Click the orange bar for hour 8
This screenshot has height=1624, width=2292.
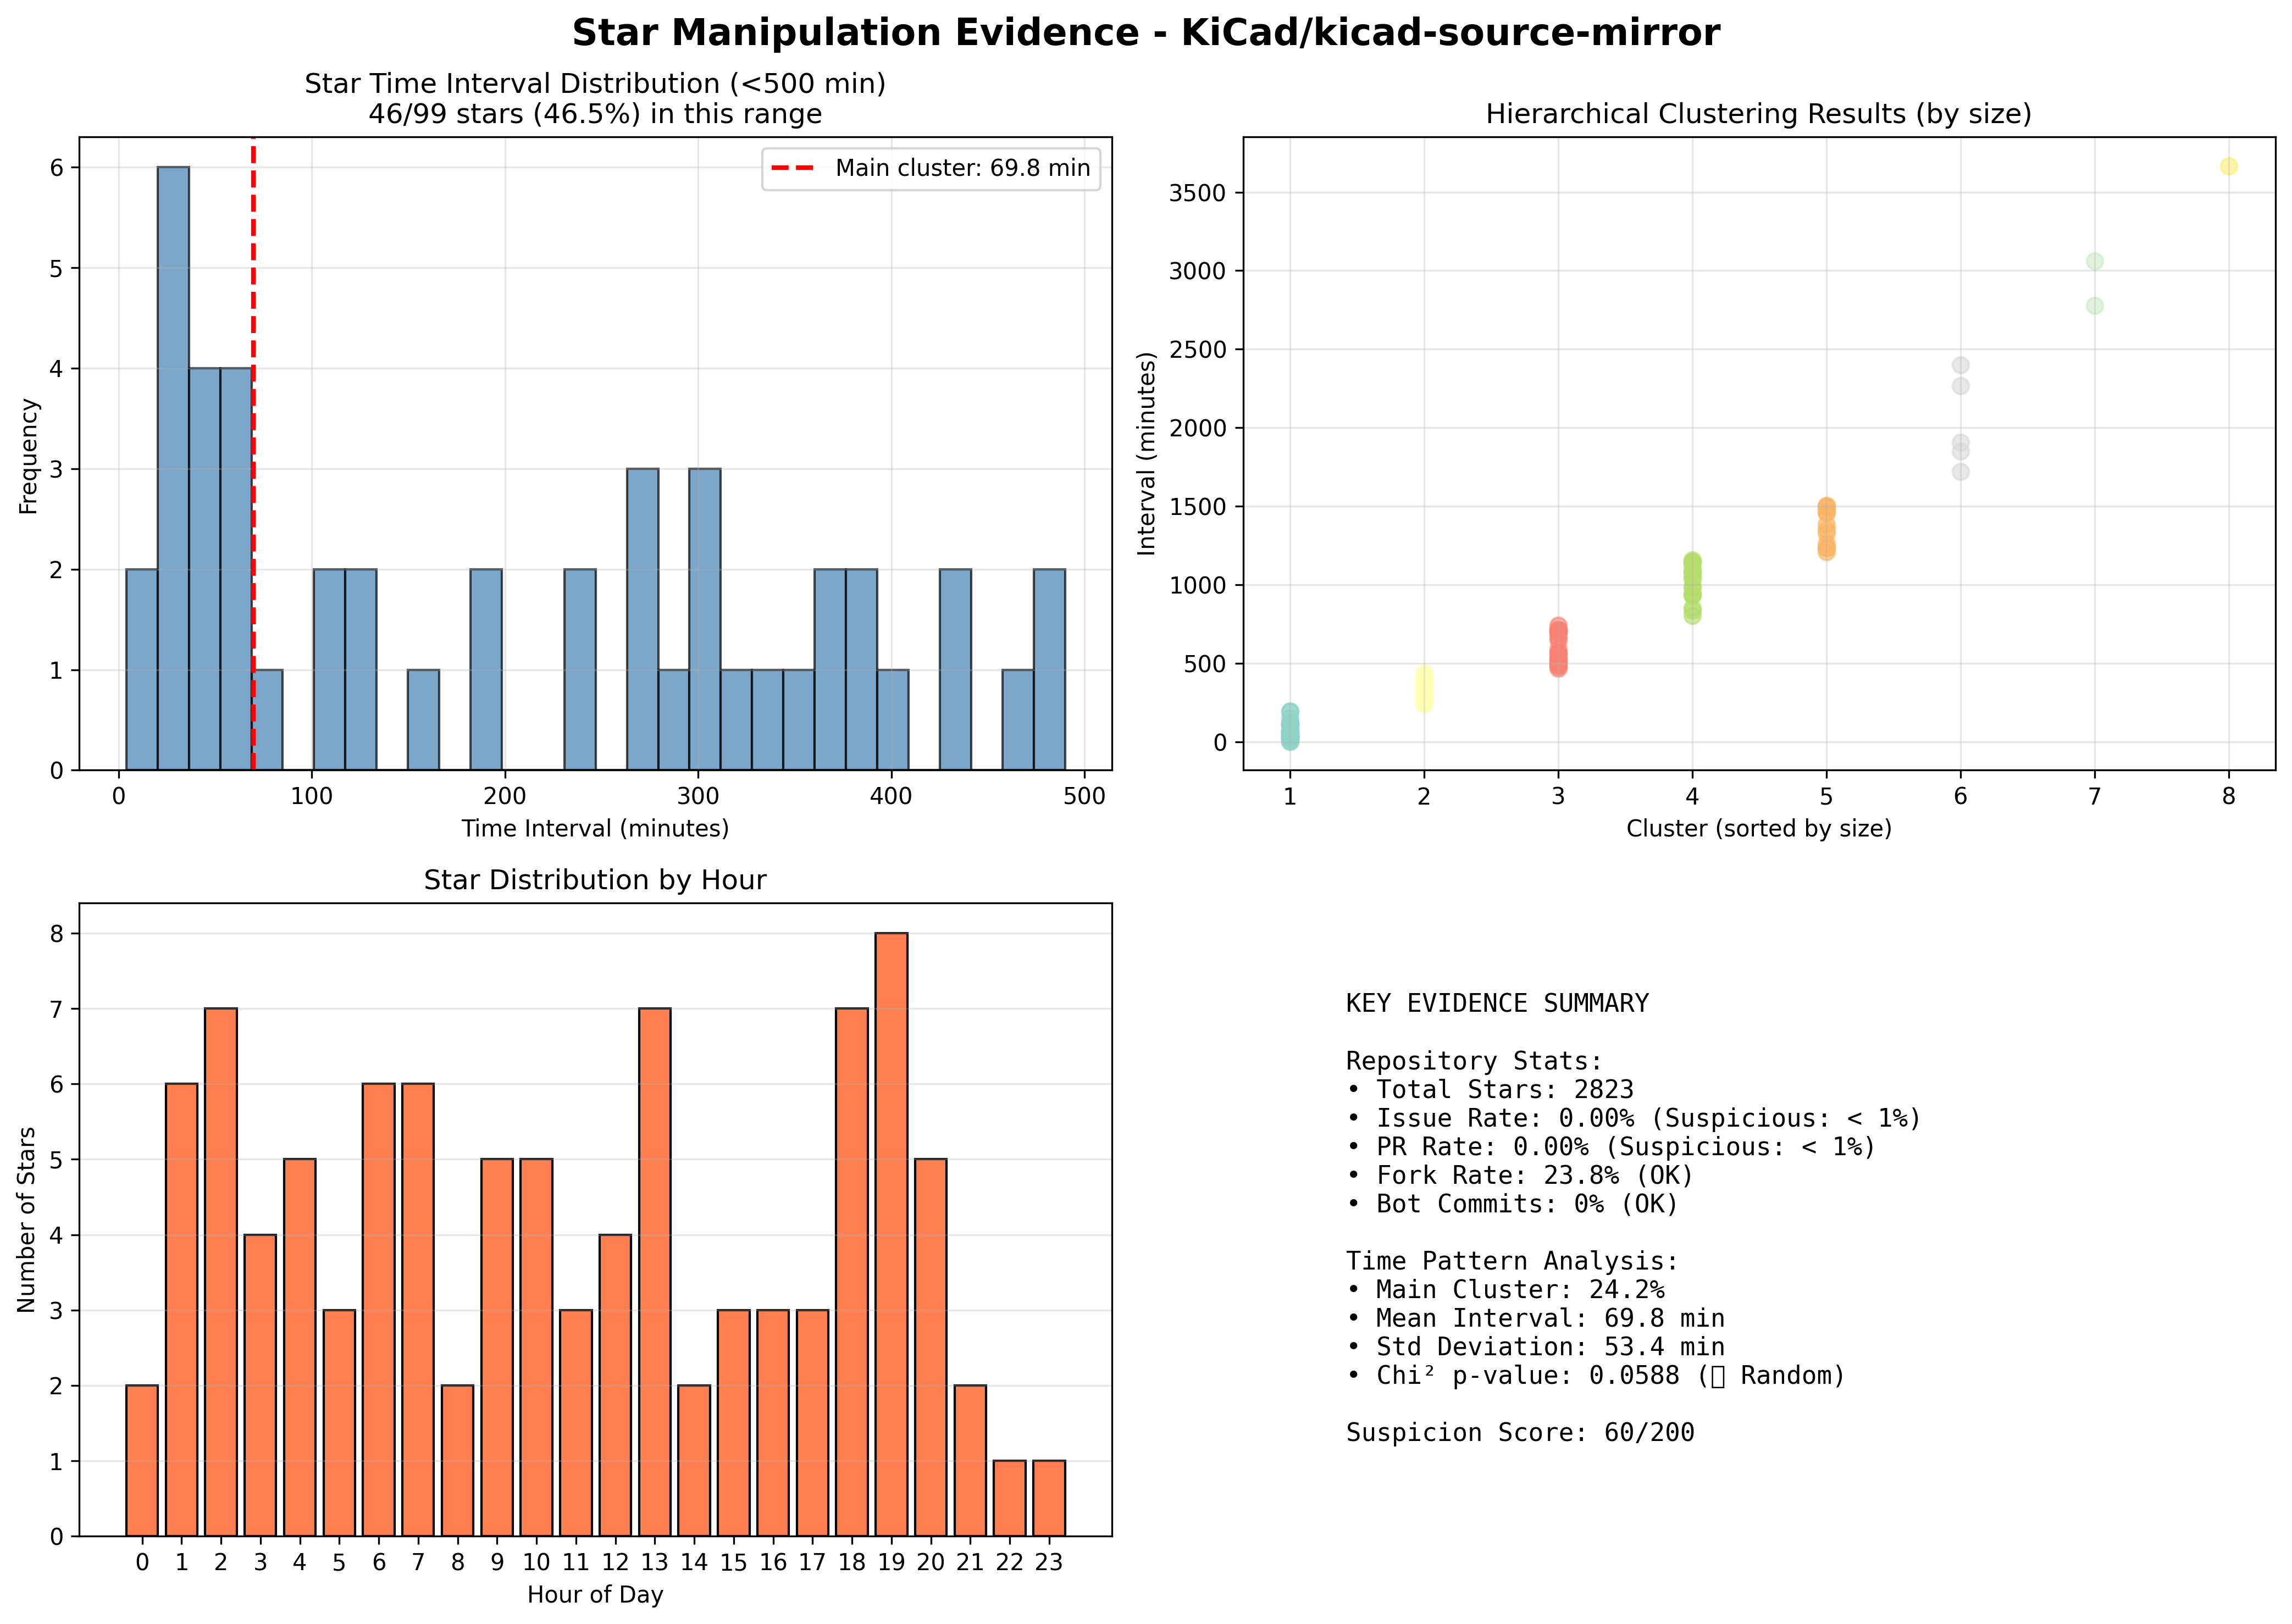pos(458,1460)
